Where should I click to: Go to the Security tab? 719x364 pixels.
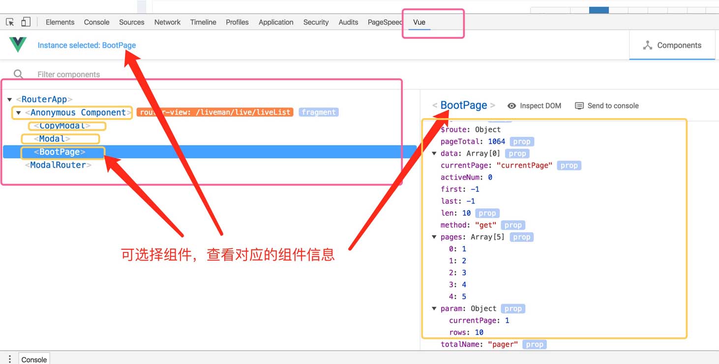[x=316, y=22]
